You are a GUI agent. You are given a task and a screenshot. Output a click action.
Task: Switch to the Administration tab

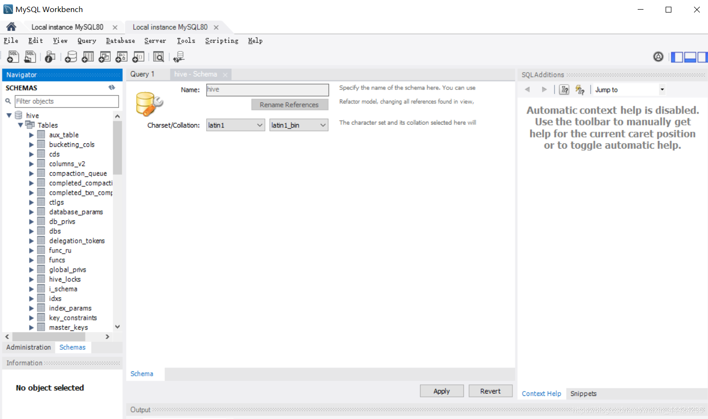[28, 347]
